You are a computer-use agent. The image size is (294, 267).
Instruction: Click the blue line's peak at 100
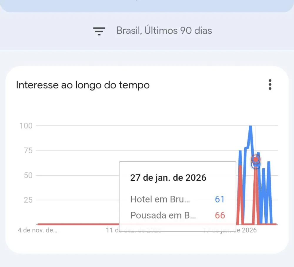coord(250,127)
